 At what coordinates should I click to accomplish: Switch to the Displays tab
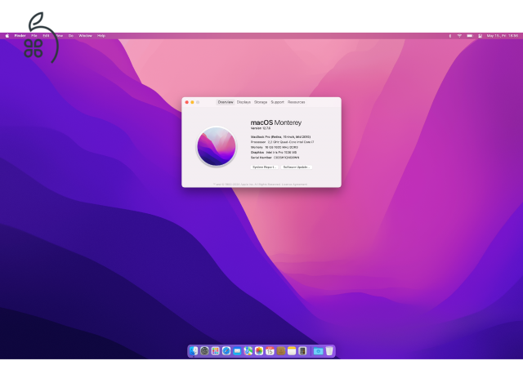click(x=244, y=102)
